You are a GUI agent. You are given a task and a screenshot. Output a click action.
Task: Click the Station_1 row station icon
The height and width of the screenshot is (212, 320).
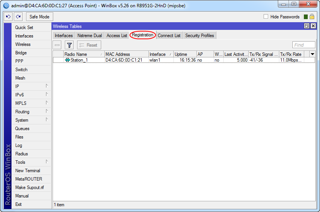click(67, 60)
